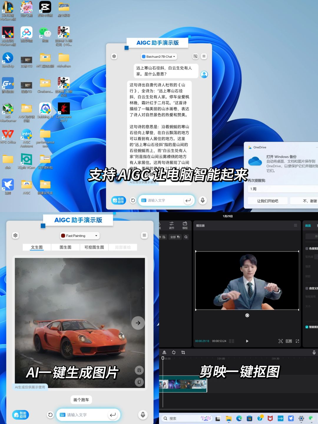Image resolution: width=318 pixels, height=424 pixels.
Task: Switch to the 图生图 tab
Action: point(65,247)
